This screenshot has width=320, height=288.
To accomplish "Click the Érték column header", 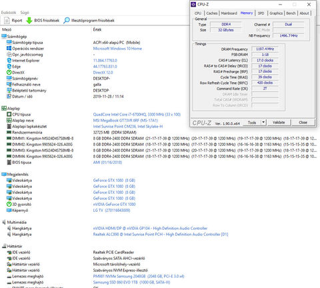I will tap(97, 29).
